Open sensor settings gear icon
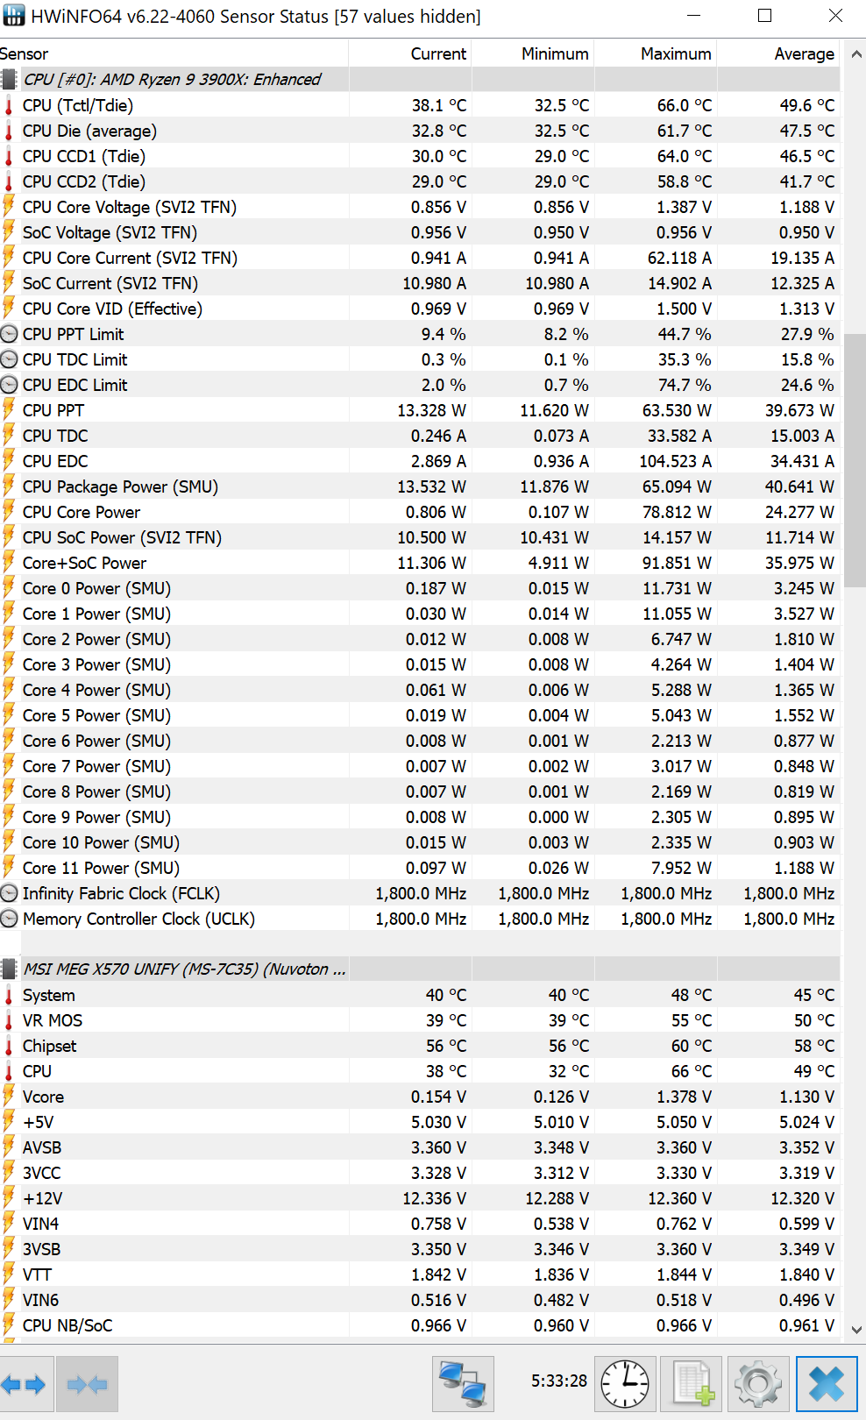This screenshot has width=866, height=1420. 758,1384
